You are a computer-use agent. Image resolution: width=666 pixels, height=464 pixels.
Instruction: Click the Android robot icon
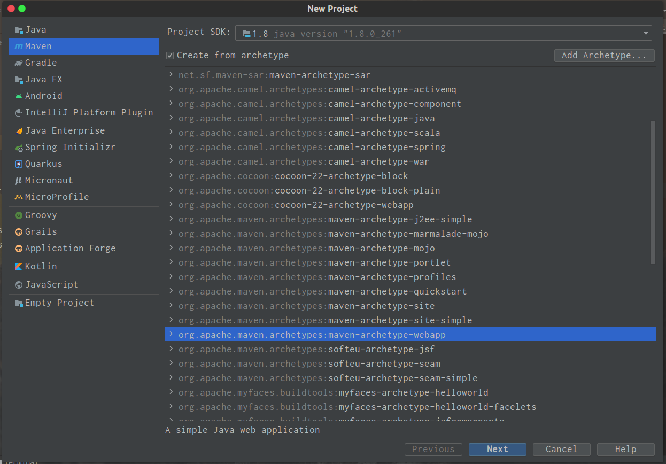coord(19,96)
